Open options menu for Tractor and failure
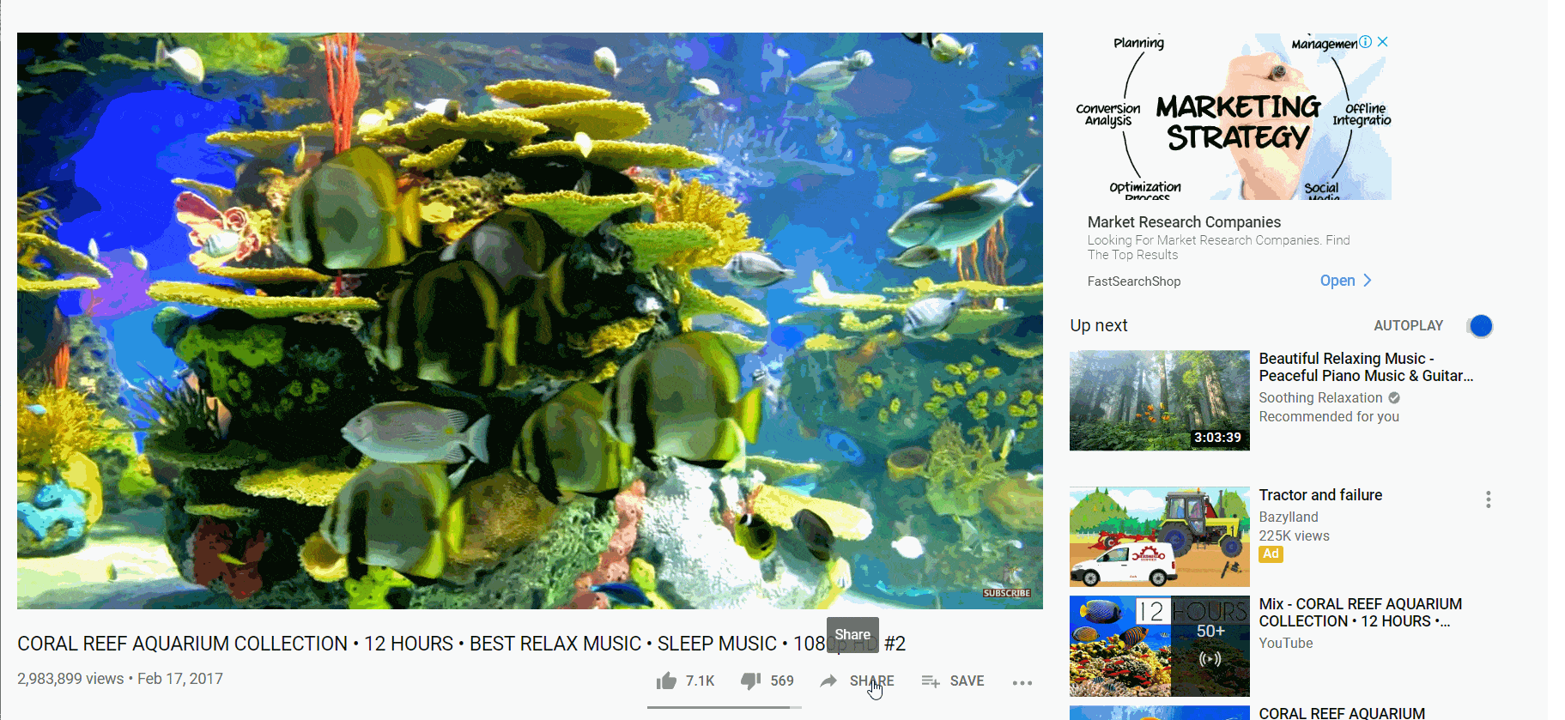This screenshot has width=1565, height=720. tap(1488, 499)
